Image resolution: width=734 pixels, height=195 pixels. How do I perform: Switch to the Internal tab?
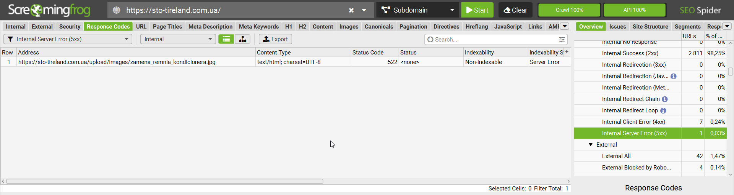click(16, 27)
